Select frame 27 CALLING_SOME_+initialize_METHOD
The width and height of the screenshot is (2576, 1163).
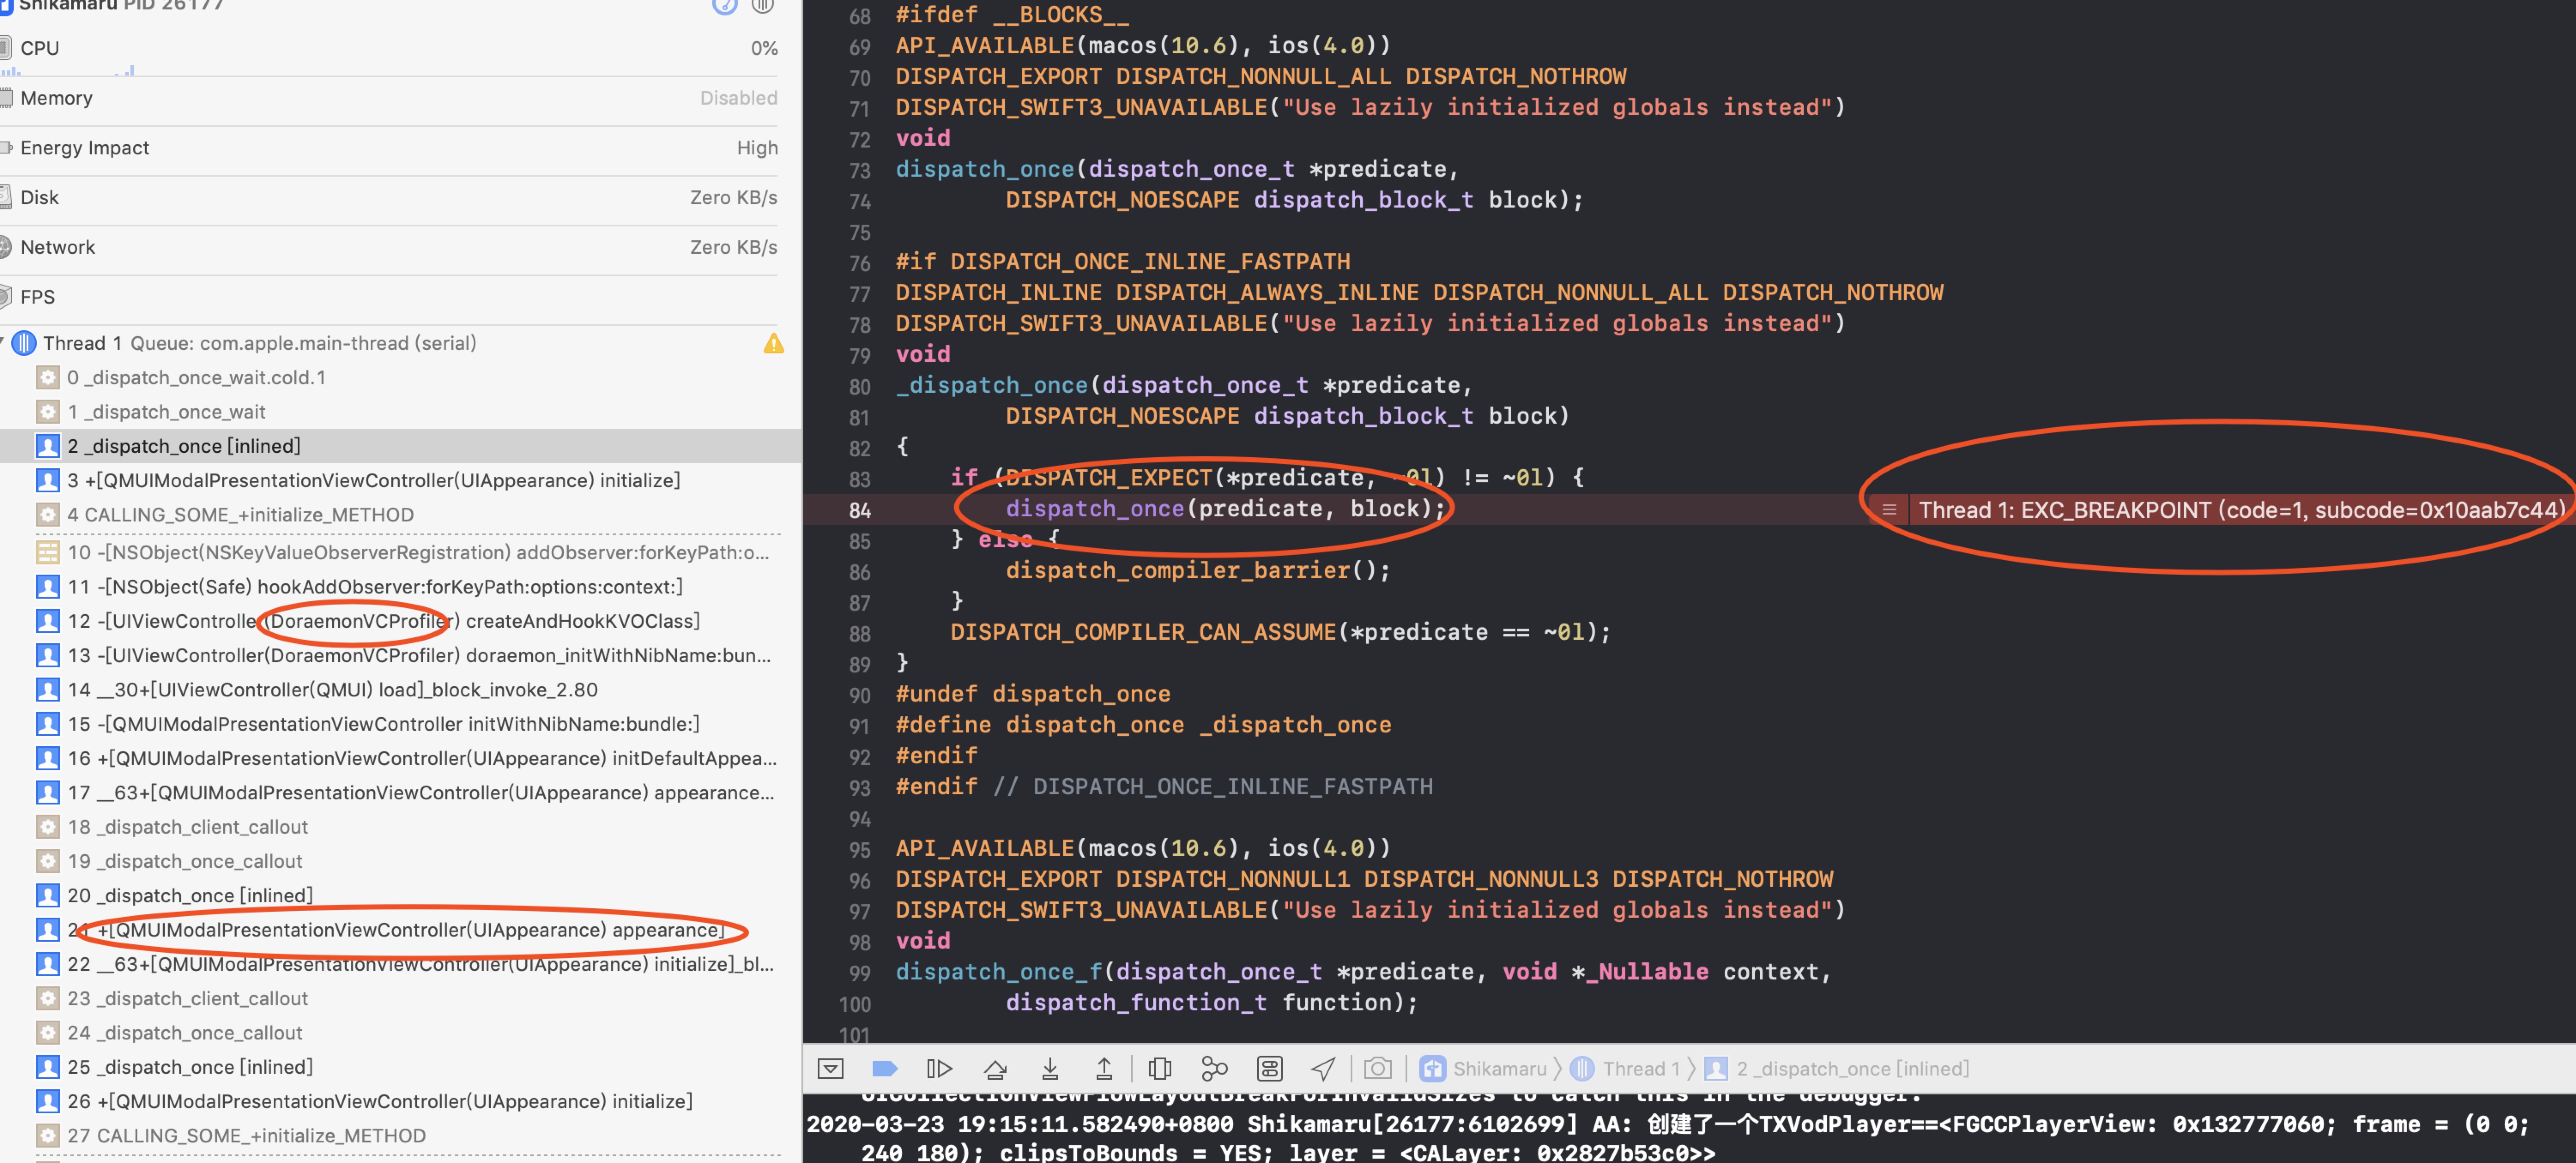click(x=400, y=1136)
